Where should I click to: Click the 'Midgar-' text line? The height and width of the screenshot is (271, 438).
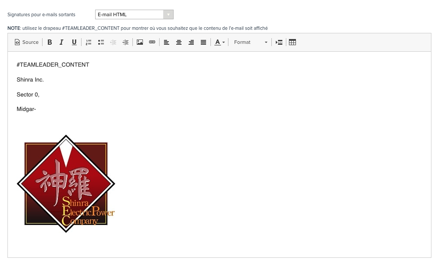(x=26, y=109)
